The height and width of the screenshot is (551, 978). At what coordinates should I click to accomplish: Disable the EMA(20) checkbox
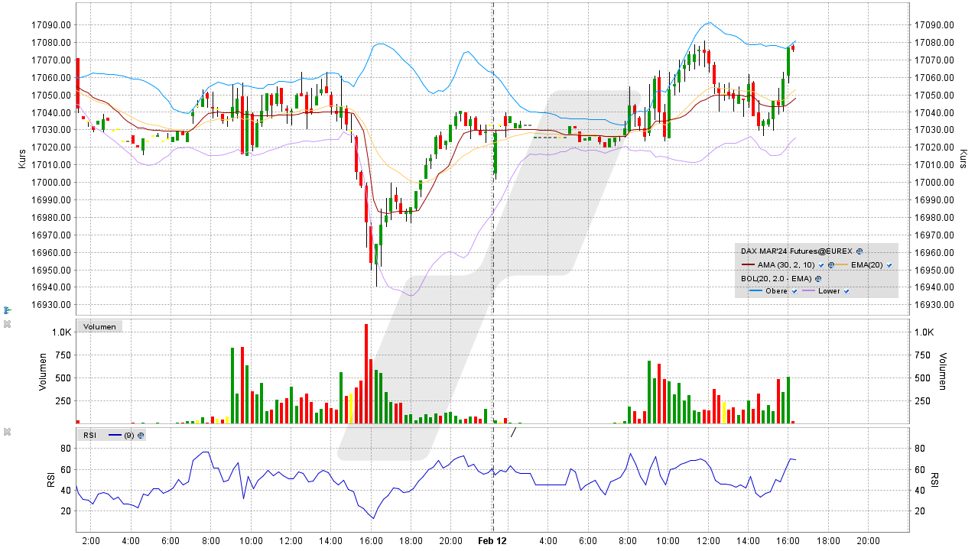pyautogui.click(x=890, y=265)
